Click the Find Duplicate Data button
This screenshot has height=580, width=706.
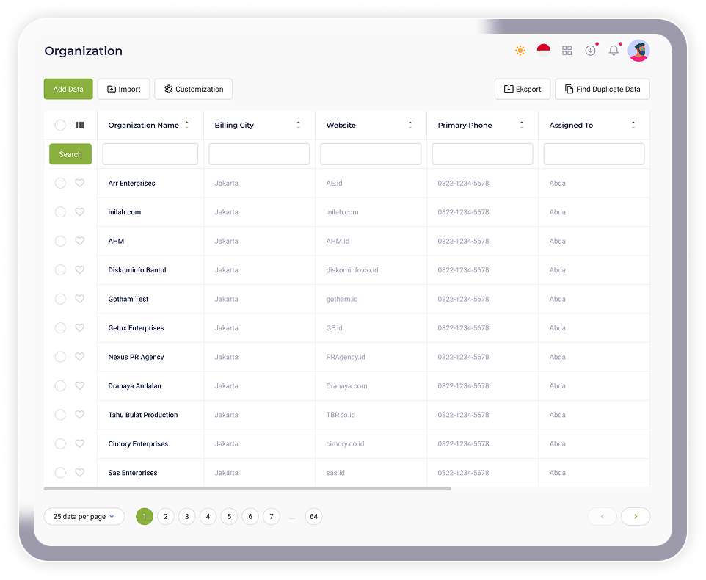tap(602, 89)
